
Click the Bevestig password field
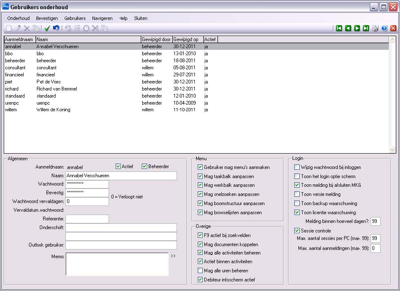[87, 193]
